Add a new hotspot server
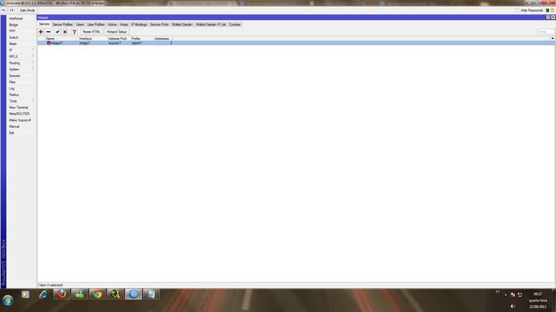Screen dimensions: 556x312 coord(41,32)
